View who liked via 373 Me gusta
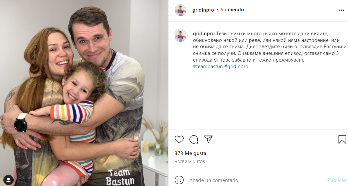Viewport: 348px width, 186px height. point(190,153)
